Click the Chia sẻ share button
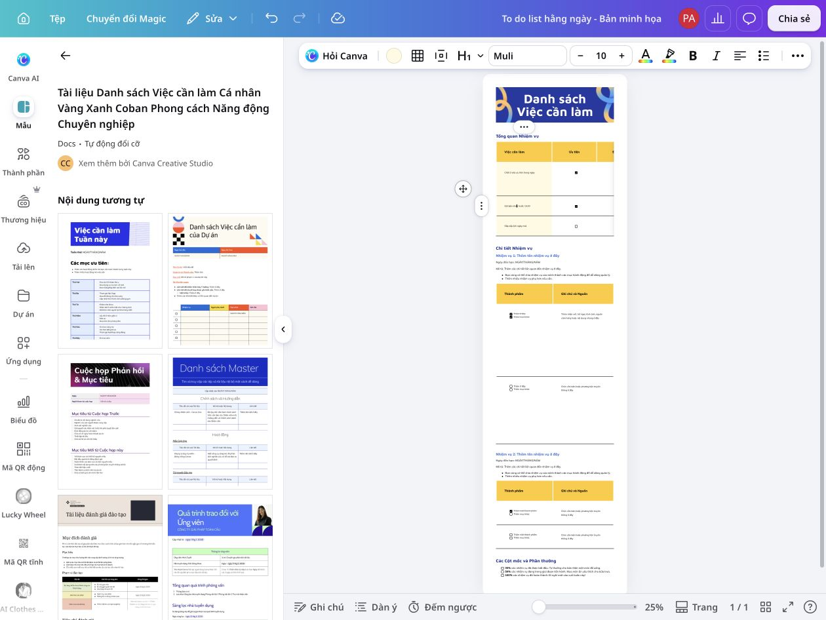Image resolution: width=826 pixels, height=620 pixels. click(794, 18)
